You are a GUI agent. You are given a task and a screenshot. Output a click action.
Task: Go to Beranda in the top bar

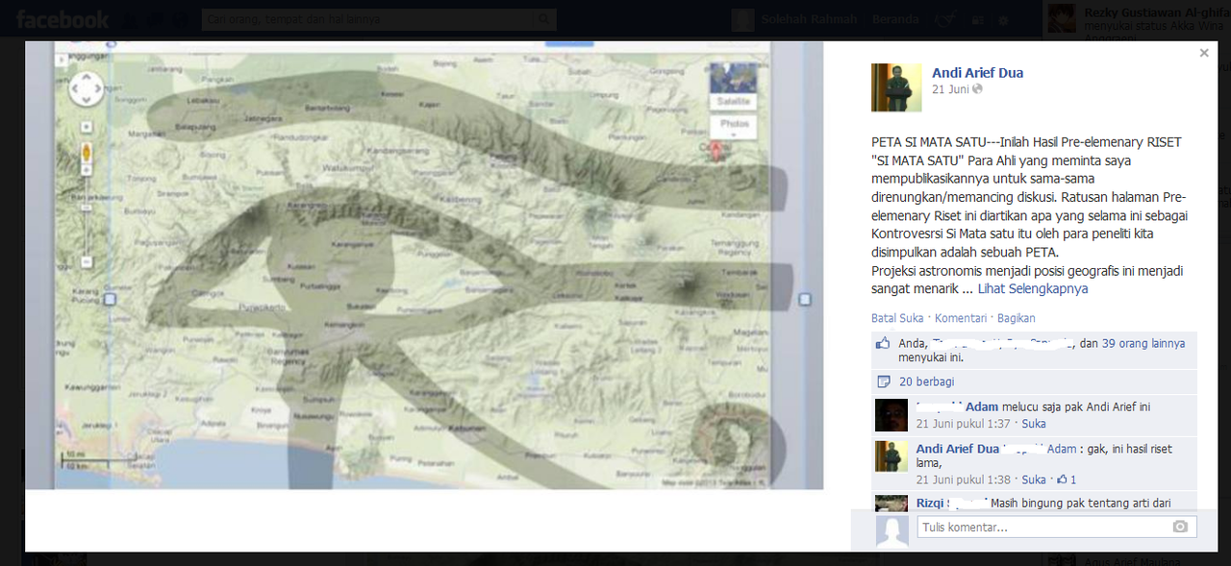(895, 19)
